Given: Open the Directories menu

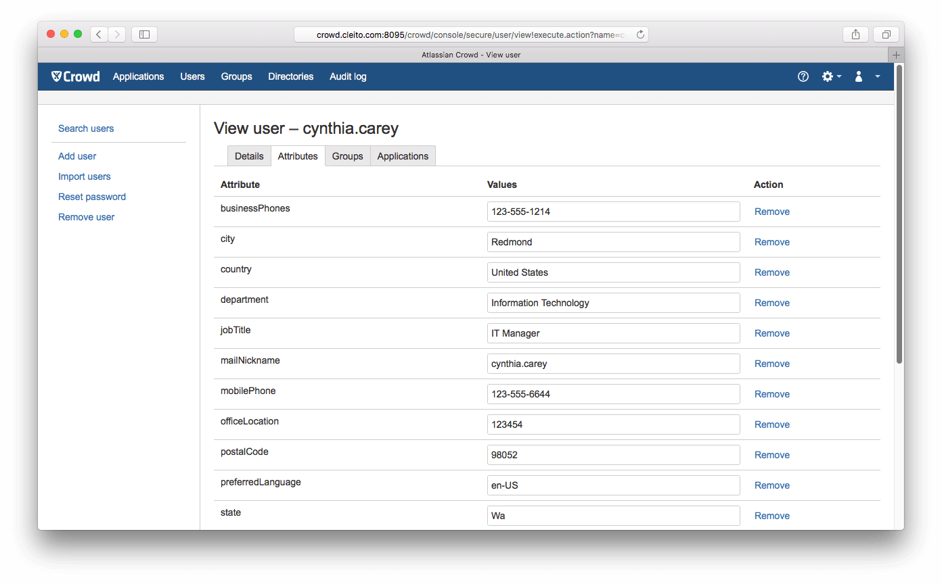Looking at the screenshot, I should click(291, 76).
